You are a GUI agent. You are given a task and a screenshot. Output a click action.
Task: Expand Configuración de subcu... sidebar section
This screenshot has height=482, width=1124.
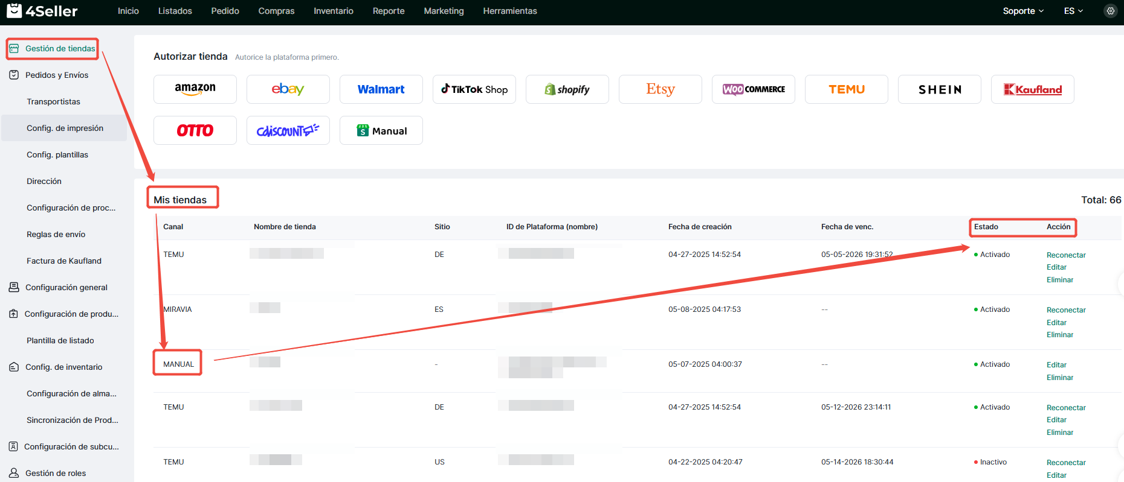(x=71, y=446)
